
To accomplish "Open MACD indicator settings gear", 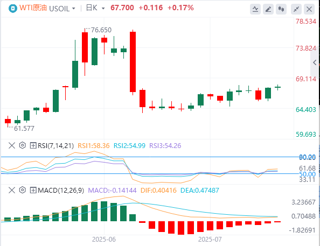I will [x=23, y=190].
